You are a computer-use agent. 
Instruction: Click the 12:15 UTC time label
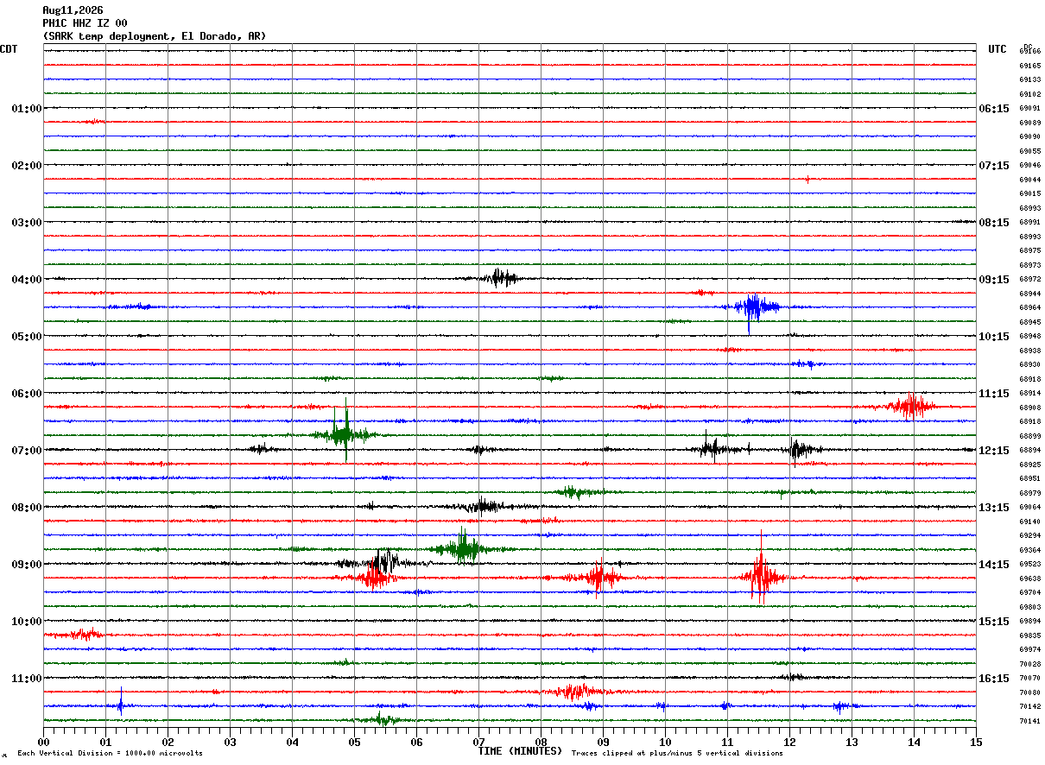point(993,450)
